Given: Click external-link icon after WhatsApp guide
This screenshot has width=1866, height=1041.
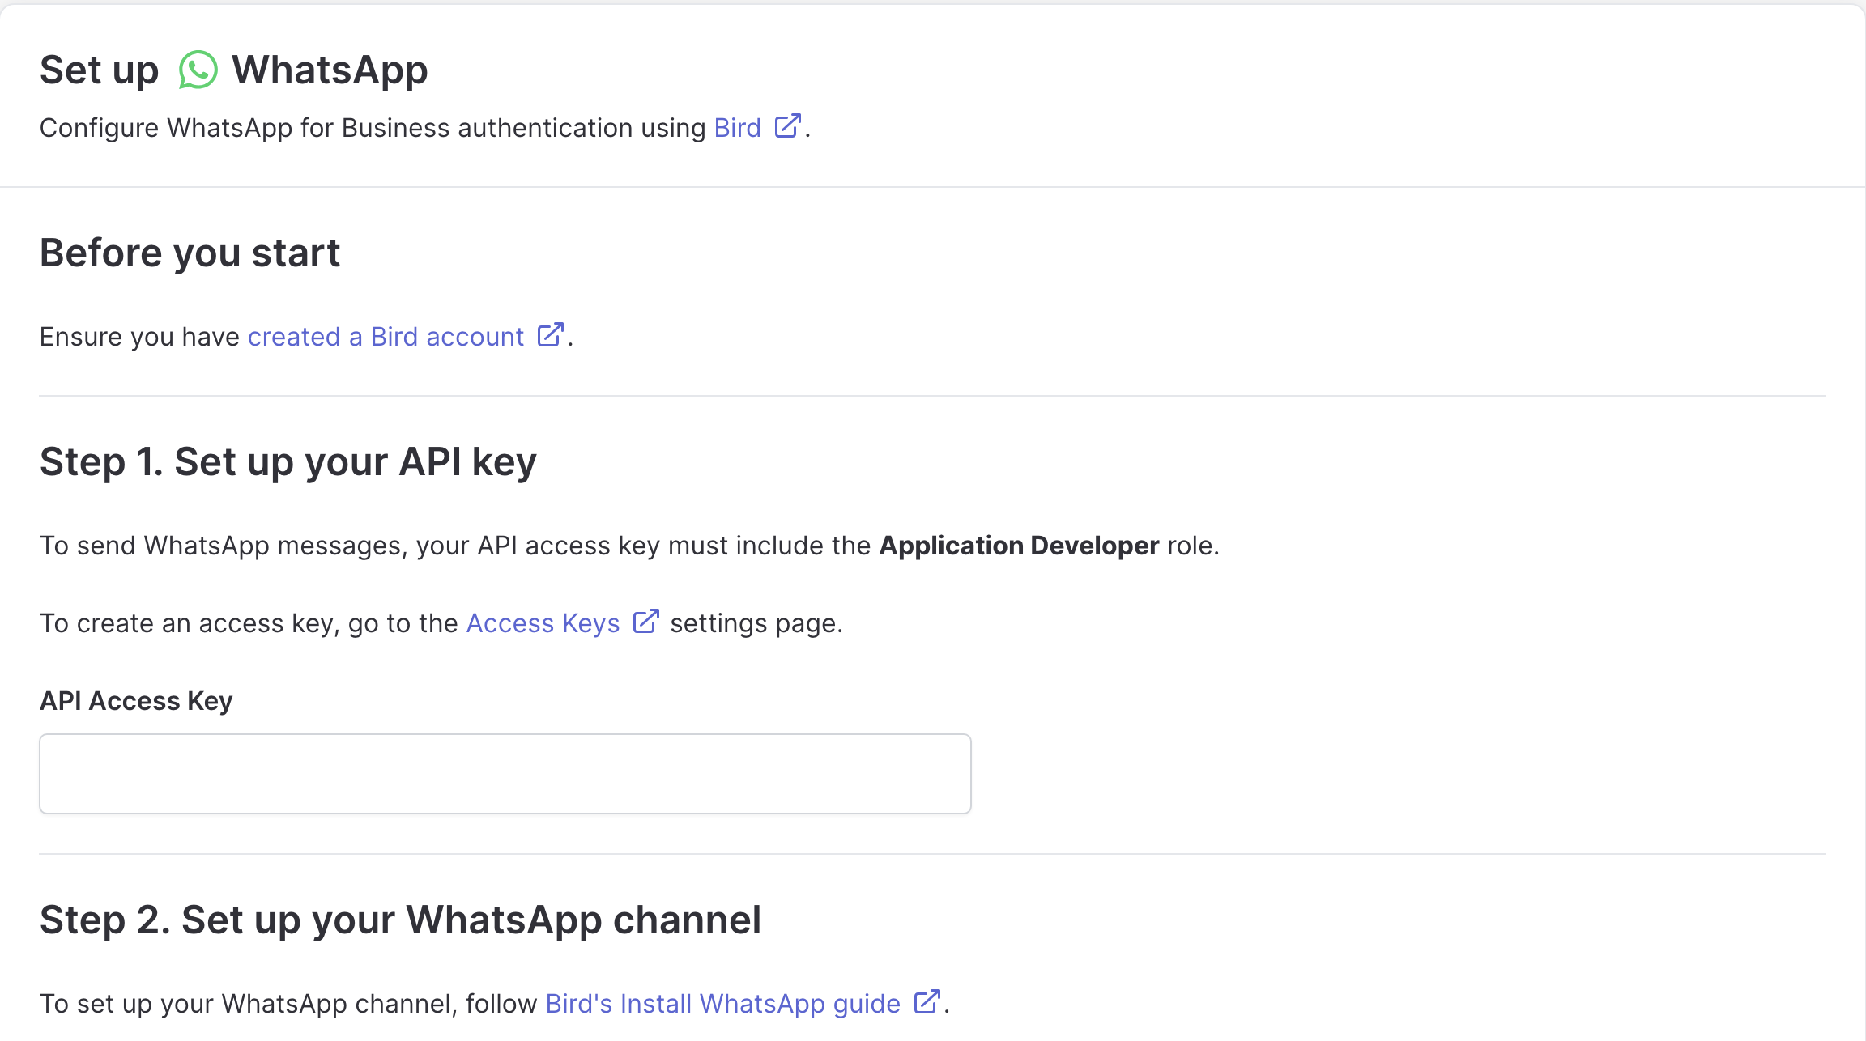Looking at the screenshot, I should click(x=927, y=1002).
